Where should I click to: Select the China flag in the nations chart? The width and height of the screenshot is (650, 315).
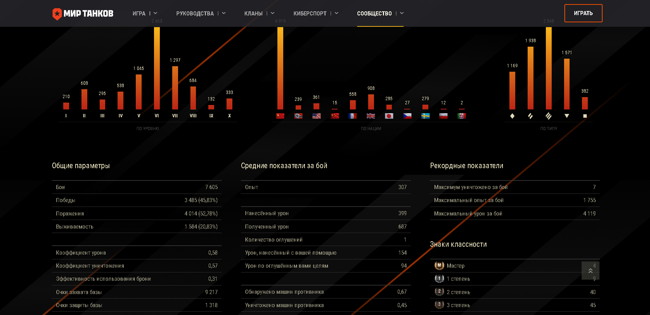335,116
